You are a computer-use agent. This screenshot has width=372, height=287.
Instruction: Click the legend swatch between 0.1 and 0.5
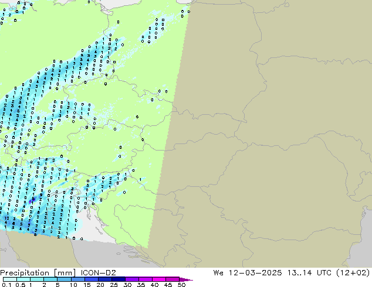click(x=10, y=279)
